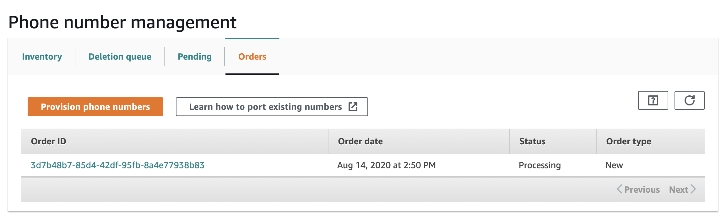Switch to the Deletion queue tab
721x219 pixels.
coord(120,57)
